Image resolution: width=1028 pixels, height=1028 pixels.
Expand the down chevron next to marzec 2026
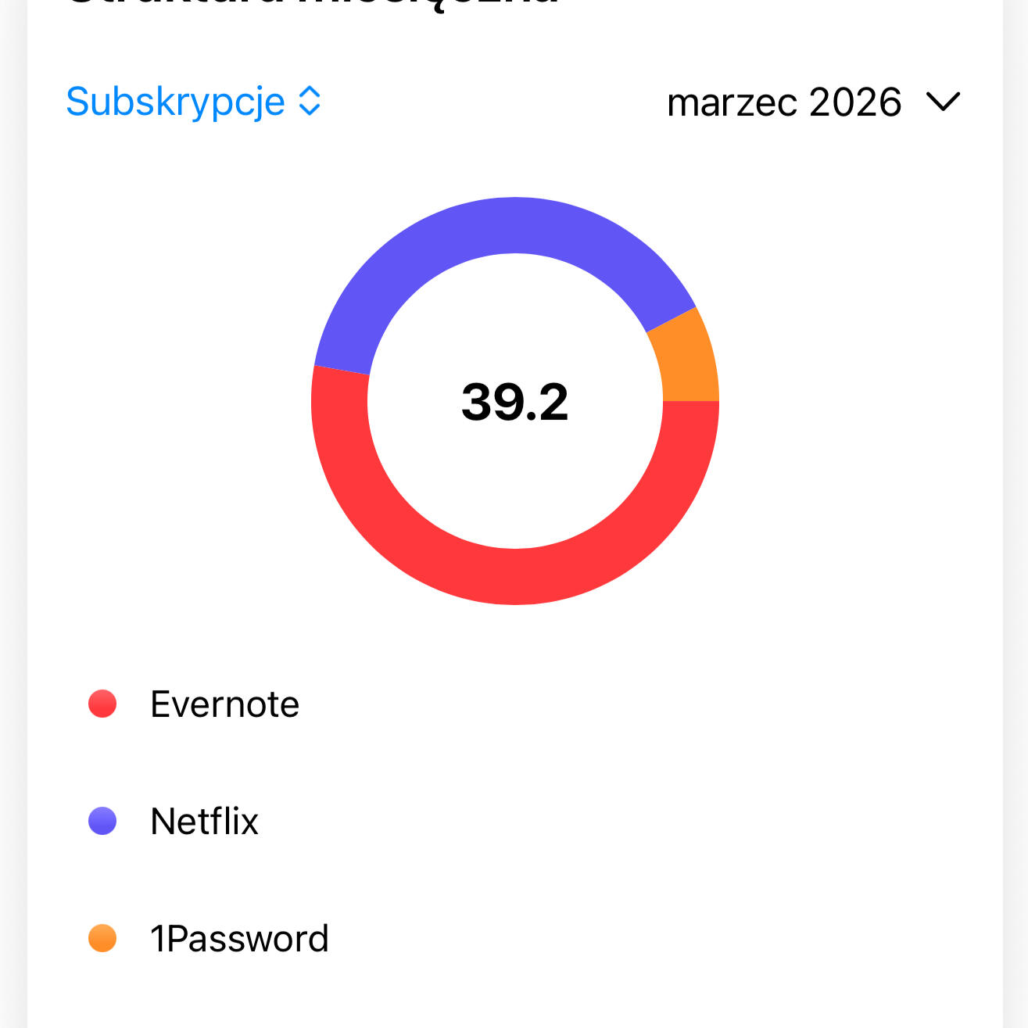(943, 102)
